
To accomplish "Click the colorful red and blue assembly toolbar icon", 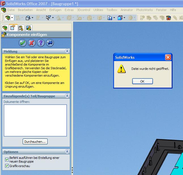I will 169,18.
